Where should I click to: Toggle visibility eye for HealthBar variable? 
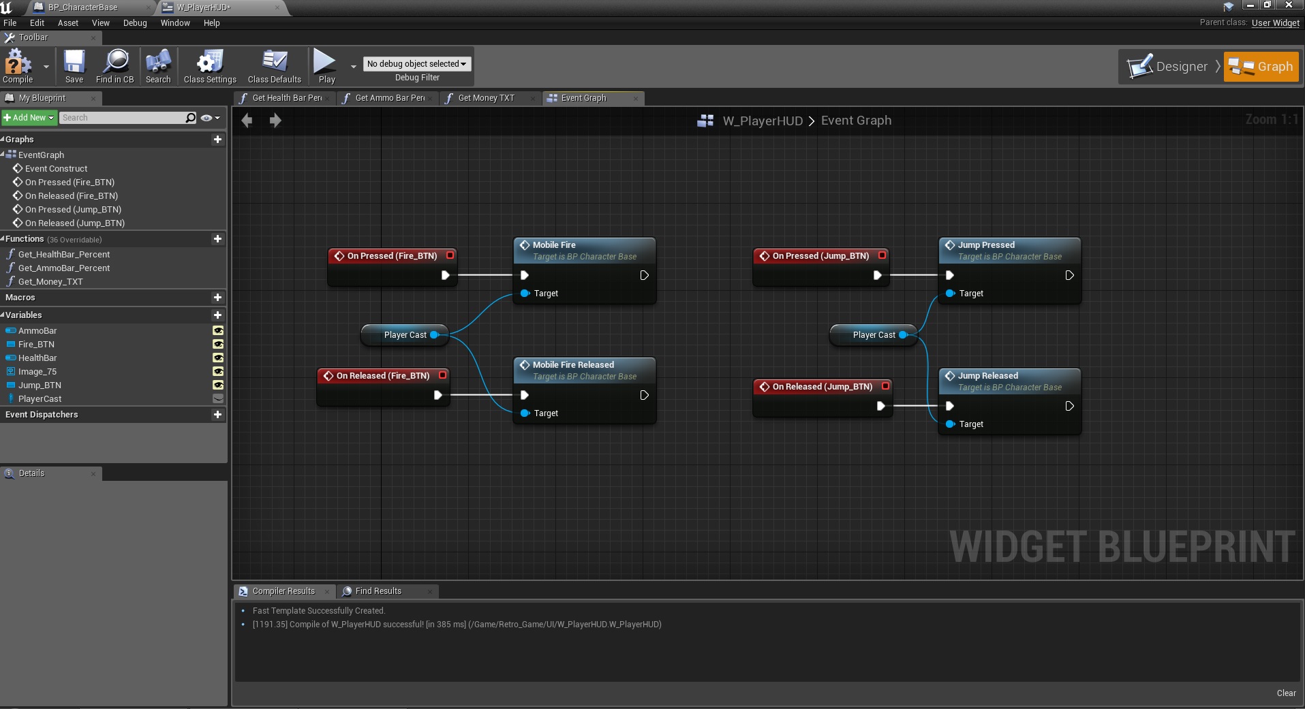click(218, 358)
